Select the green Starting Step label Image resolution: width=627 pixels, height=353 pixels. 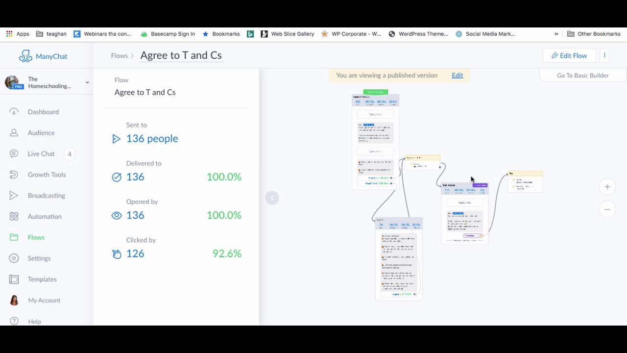(375, 92)
